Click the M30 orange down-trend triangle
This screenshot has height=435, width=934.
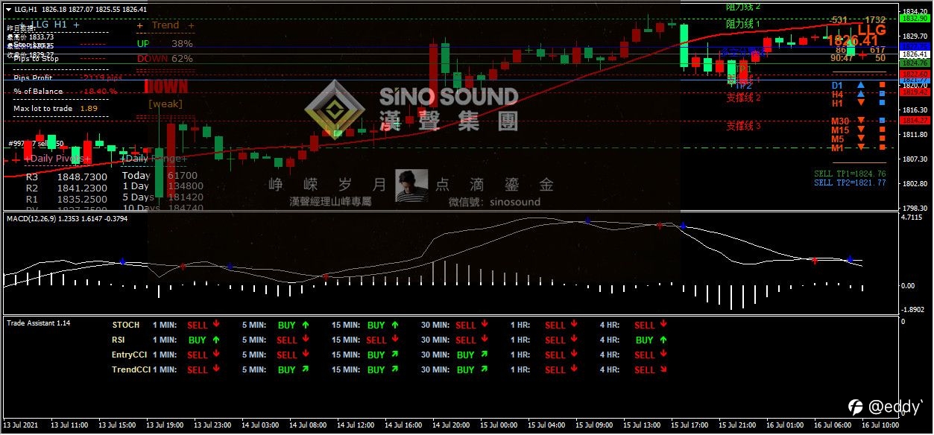point(861,121)
